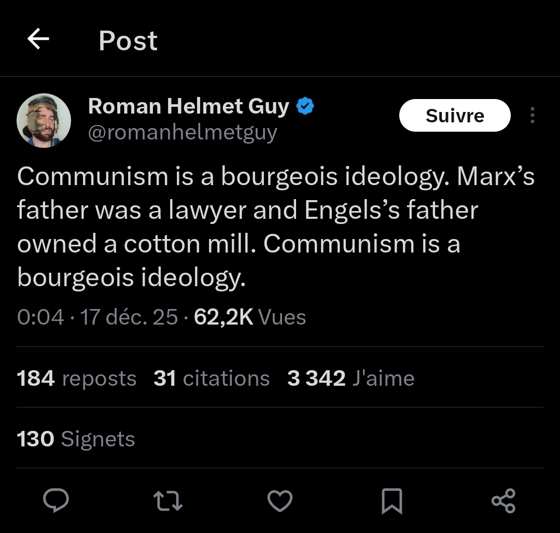This screenshot has height=533, width=560.
Task: Tap the repost arrows icon
Action: click(x=169, y=501)
